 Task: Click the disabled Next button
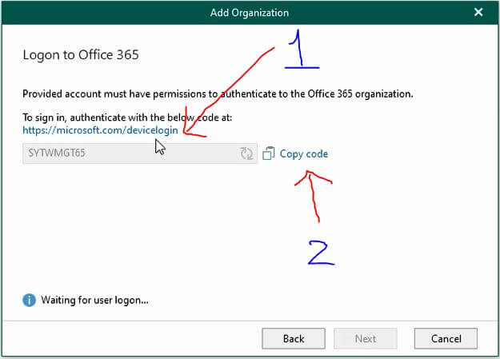point(366,338)
